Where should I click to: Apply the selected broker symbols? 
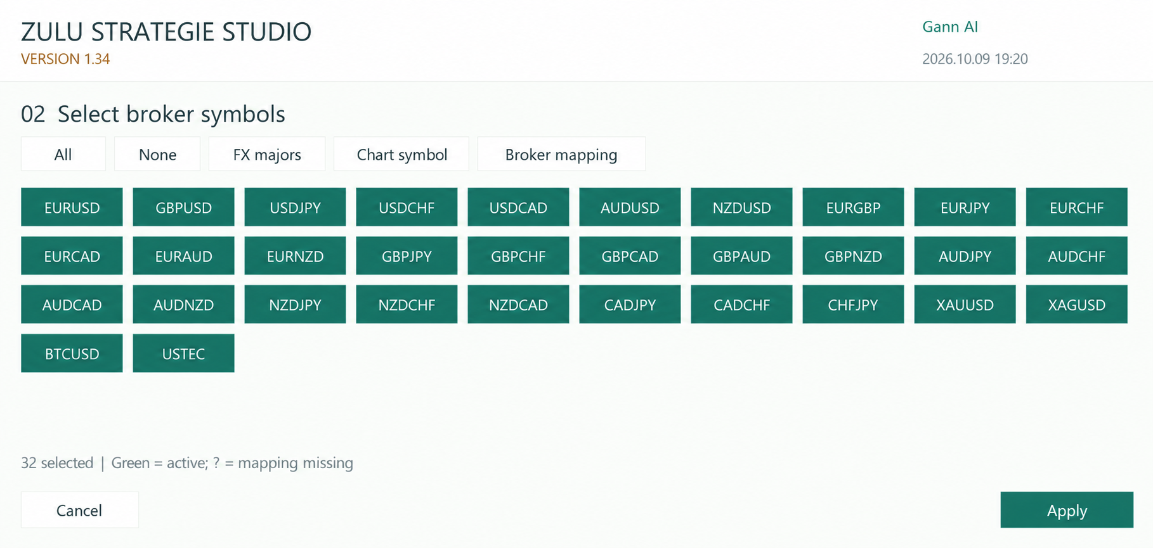point(1067,510)
